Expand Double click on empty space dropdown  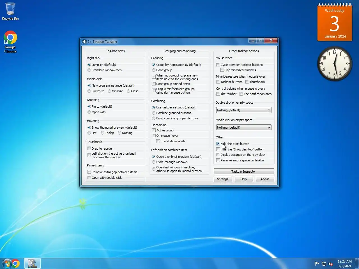point(244,110)
